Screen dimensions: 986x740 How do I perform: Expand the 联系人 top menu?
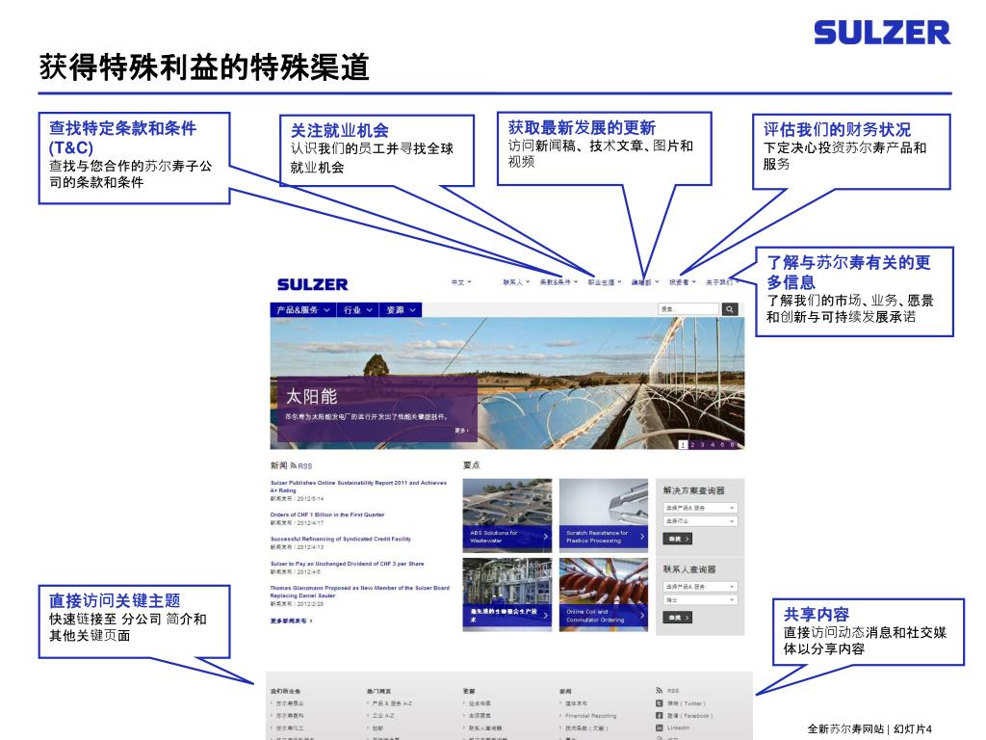pyautogui.click(x=516, y=282)
